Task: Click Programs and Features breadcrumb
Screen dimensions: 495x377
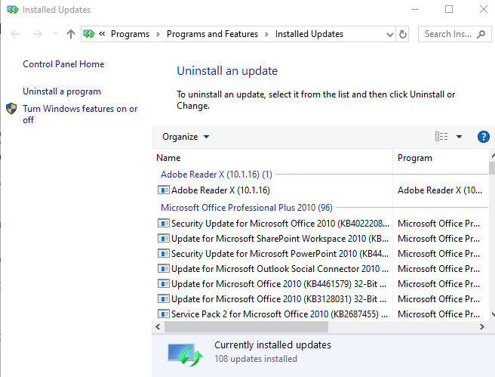Action: [212, 34]
